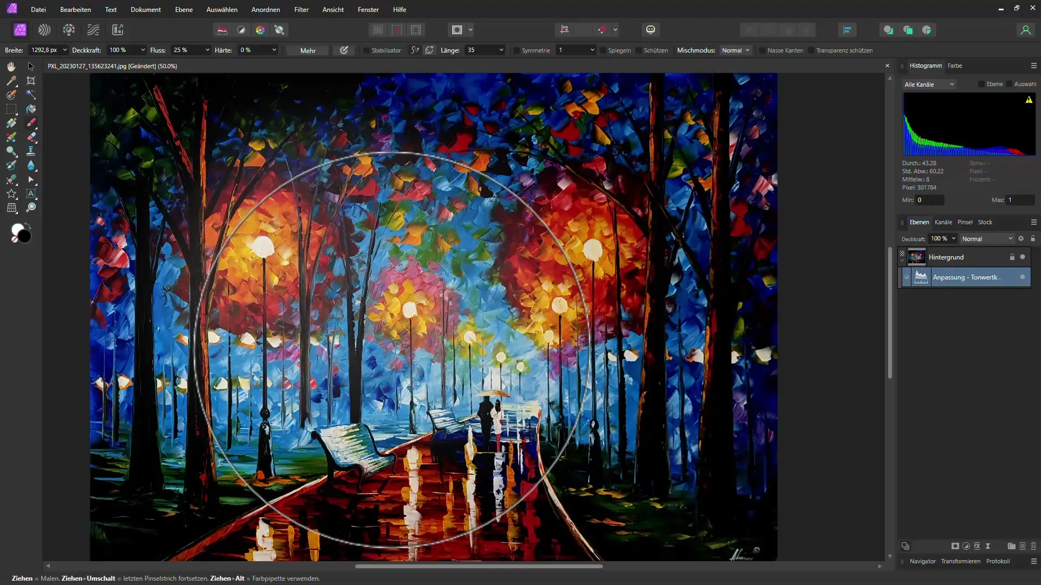The width and height of the screenshot is (1041, 585).
Task: Select the Star shape tool
Action: tap(11, 193)
